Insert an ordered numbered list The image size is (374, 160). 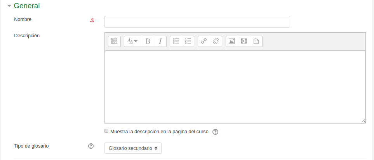tap(188, 41)
